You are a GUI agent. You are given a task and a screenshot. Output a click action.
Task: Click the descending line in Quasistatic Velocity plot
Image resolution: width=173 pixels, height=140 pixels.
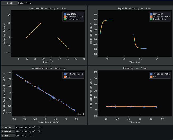[x=63, y=43]
